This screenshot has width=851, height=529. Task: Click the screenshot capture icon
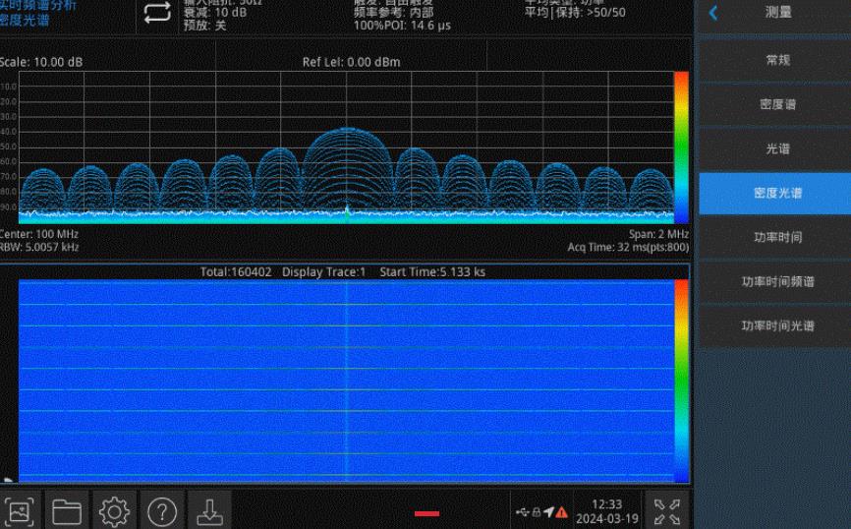[20, 511]
